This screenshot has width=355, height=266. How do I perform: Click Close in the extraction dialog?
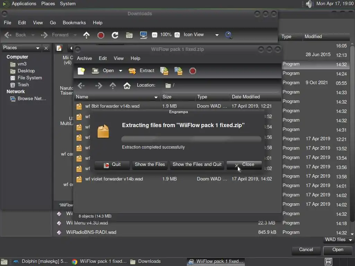pyautogui.click(x=244, y=165)
